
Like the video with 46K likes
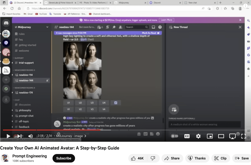coord(137,158)
